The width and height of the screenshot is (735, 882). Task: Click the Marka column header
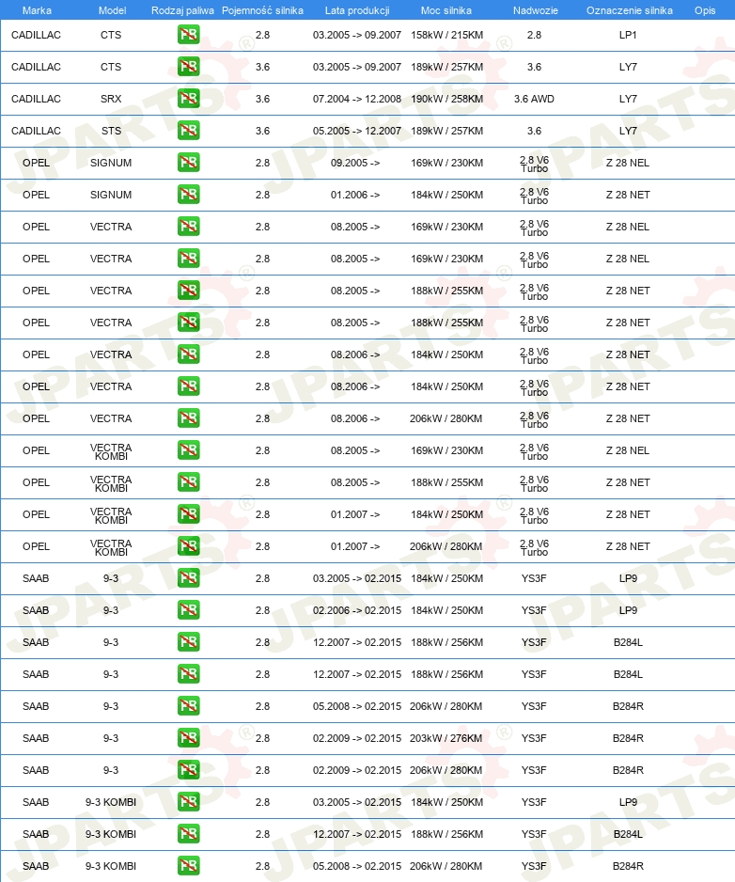coord(37,10)
